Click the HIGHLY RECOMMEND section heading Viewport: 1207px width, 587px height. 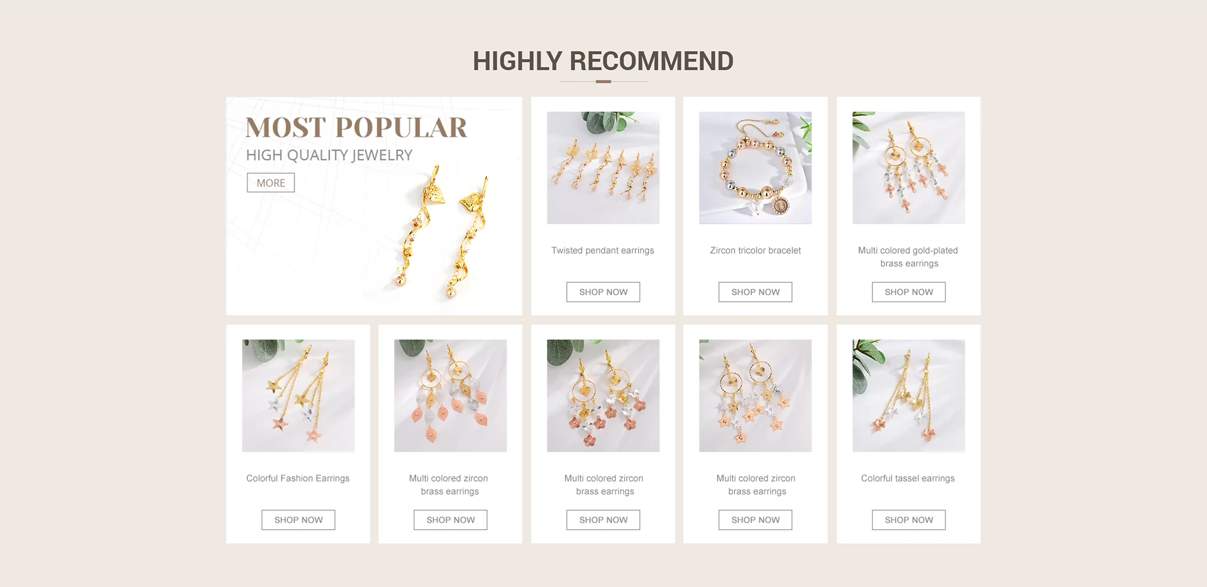click(603, 61)
